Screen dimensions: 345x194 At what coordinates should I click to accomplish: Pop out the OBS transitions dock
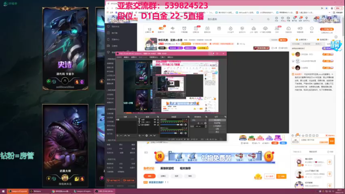206,117
